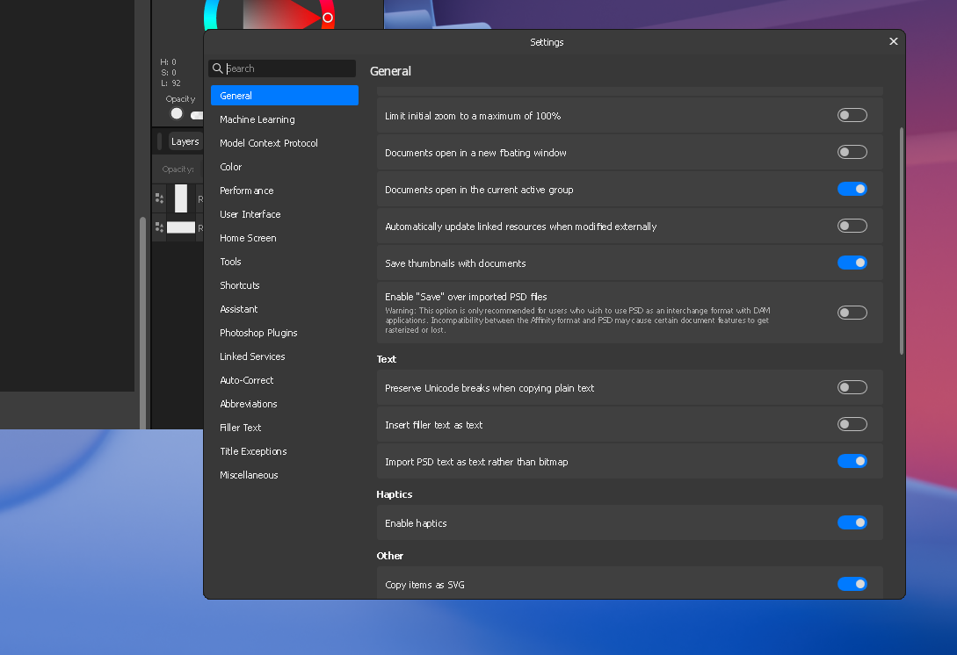
Task: Open Model Context Protocol settings
Action: pyautogui.click(x=285, y=143)
